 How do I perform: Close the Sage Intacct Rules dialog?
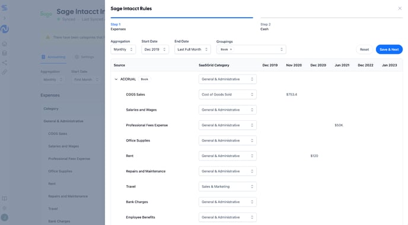[400, 8]
